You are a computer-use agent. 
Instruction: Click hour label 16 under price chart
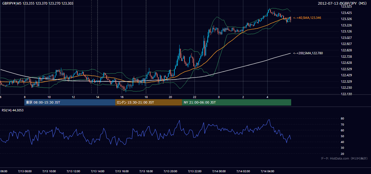[x=122, y=97]
